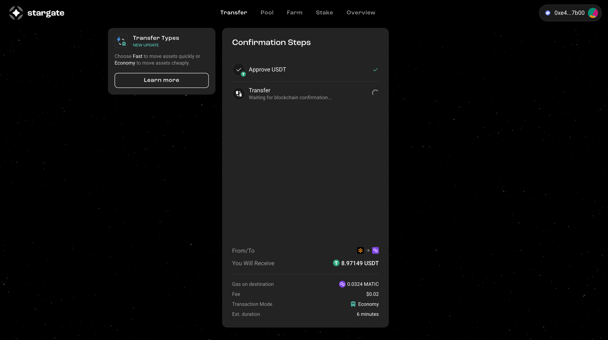The height and width of the screenshot is (340, 608).
Task: Switch to the Farm tab
Action: (294, 13)
